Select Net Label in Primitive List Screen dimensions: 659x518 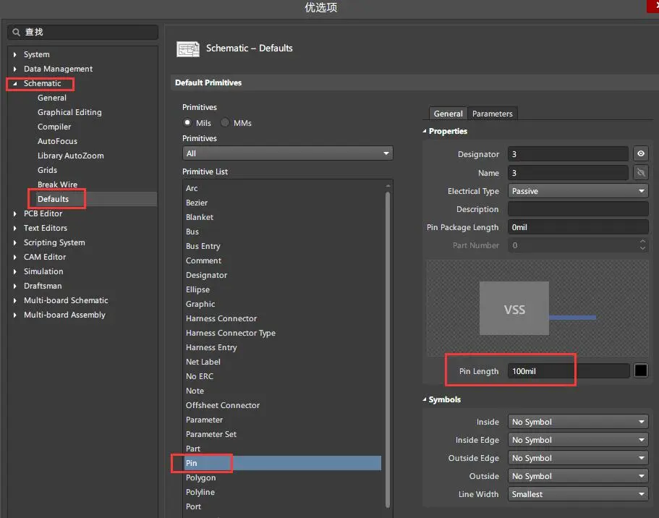coord(203,362)
